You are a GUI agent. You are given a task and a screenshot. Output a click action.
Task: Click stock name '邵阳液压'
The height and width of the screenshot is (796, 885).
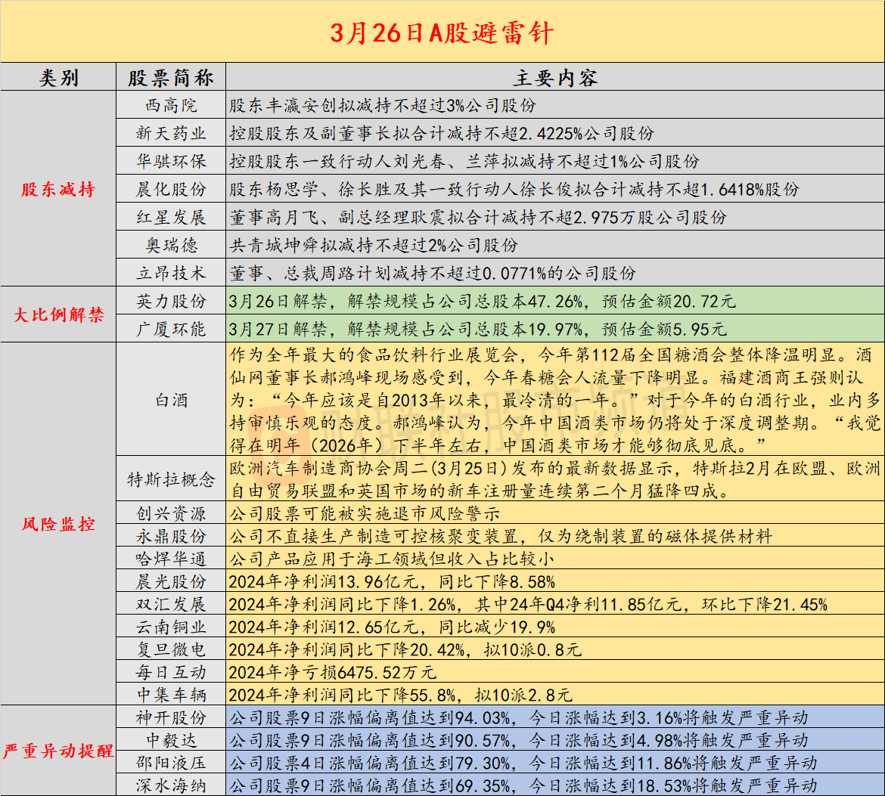pos(170,763)
